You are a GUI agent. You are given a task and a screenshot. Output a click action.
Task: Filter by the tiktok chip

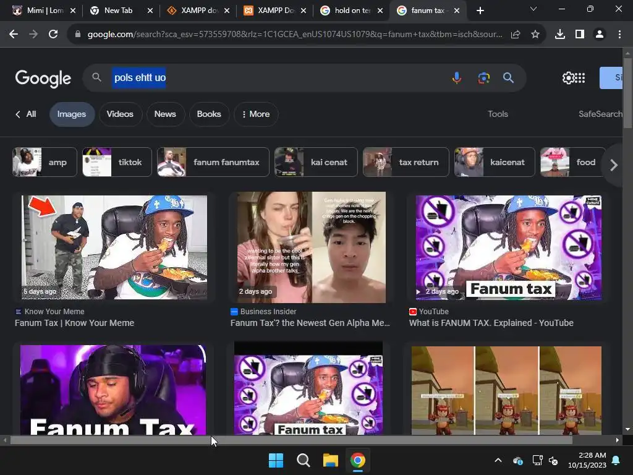[x=117, y=162]
